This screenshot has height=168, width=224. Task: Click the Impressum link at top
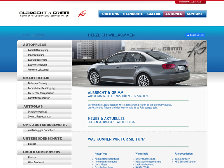pos(184,2)
